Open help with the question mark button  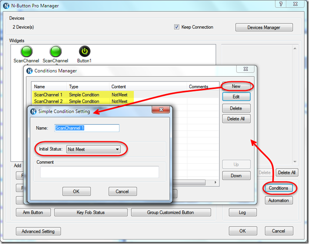(x=281, y=4)
